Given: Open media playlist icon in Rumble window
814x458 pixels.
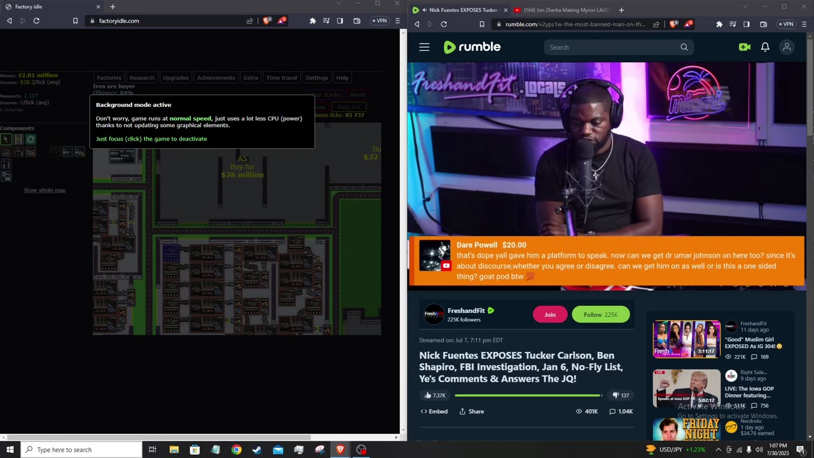Looking at the screenshot, I should click(x=733, y=24).
